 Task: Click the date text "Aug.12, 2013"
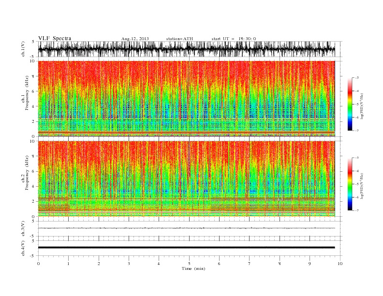tap(135, 39)
